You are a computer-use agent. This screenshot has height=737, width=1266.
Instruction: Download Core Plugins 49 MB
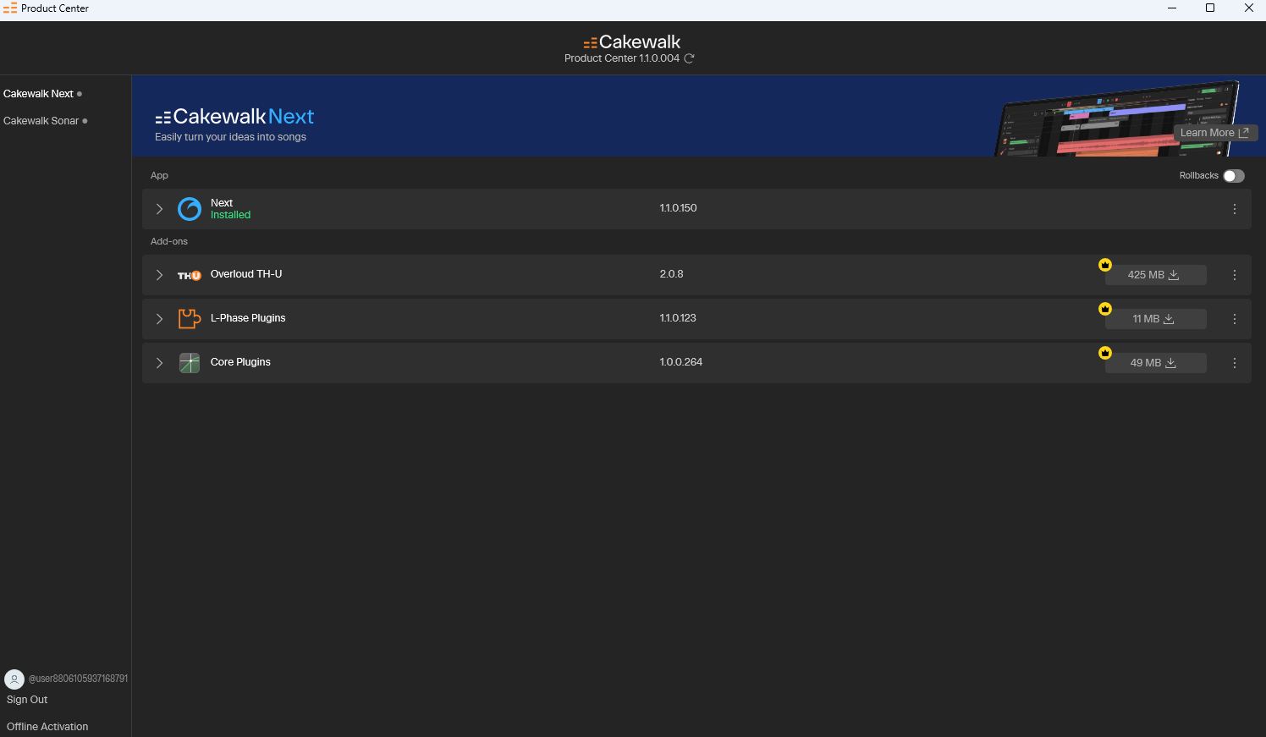click(1155, 363)
